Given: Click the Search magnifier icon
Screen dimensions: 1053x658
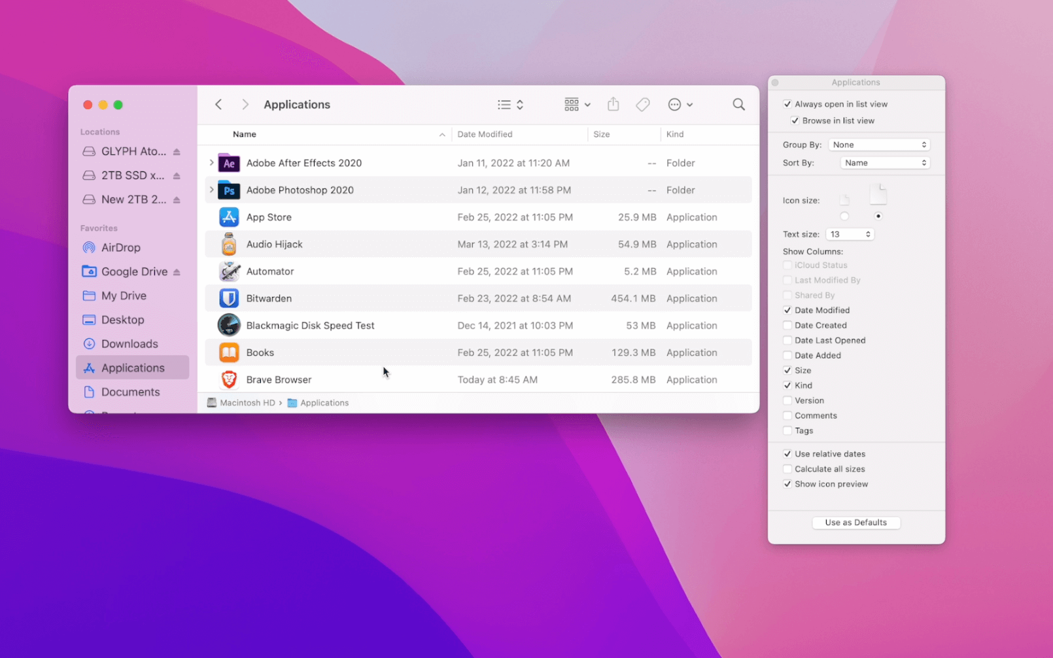Looking at the screenshot, I should pos(738,105).
